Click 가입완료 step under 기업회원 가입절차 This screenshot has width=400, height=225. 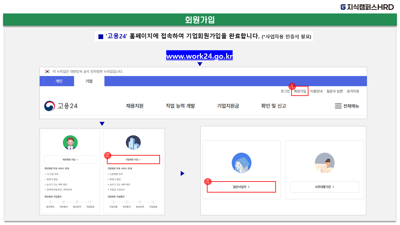point(153,207)
